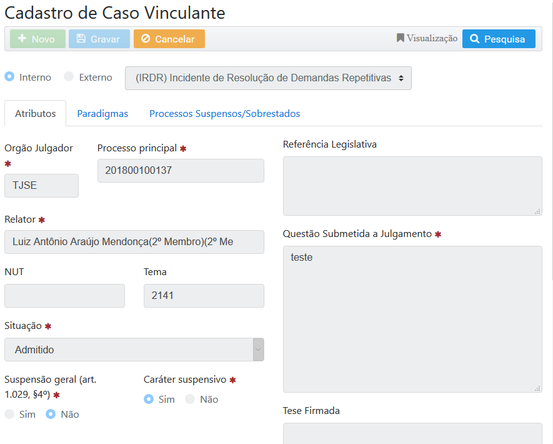Select the Interno radio option

point(9,77)
